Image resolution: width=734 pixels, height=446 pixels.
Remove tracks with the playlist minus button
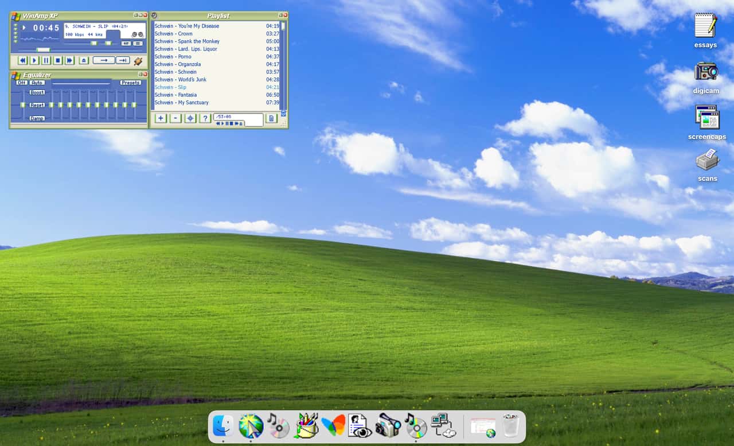pyautogui.click(x=175, y=118)
